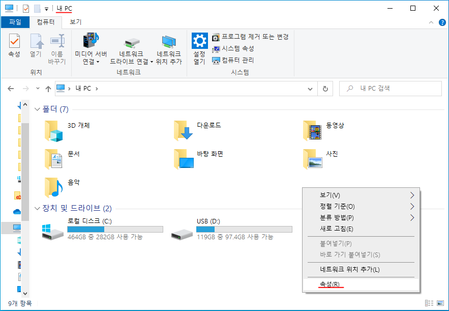Click 네트워크 위치 추가 in the ribbon

click(x=169, y=49)
